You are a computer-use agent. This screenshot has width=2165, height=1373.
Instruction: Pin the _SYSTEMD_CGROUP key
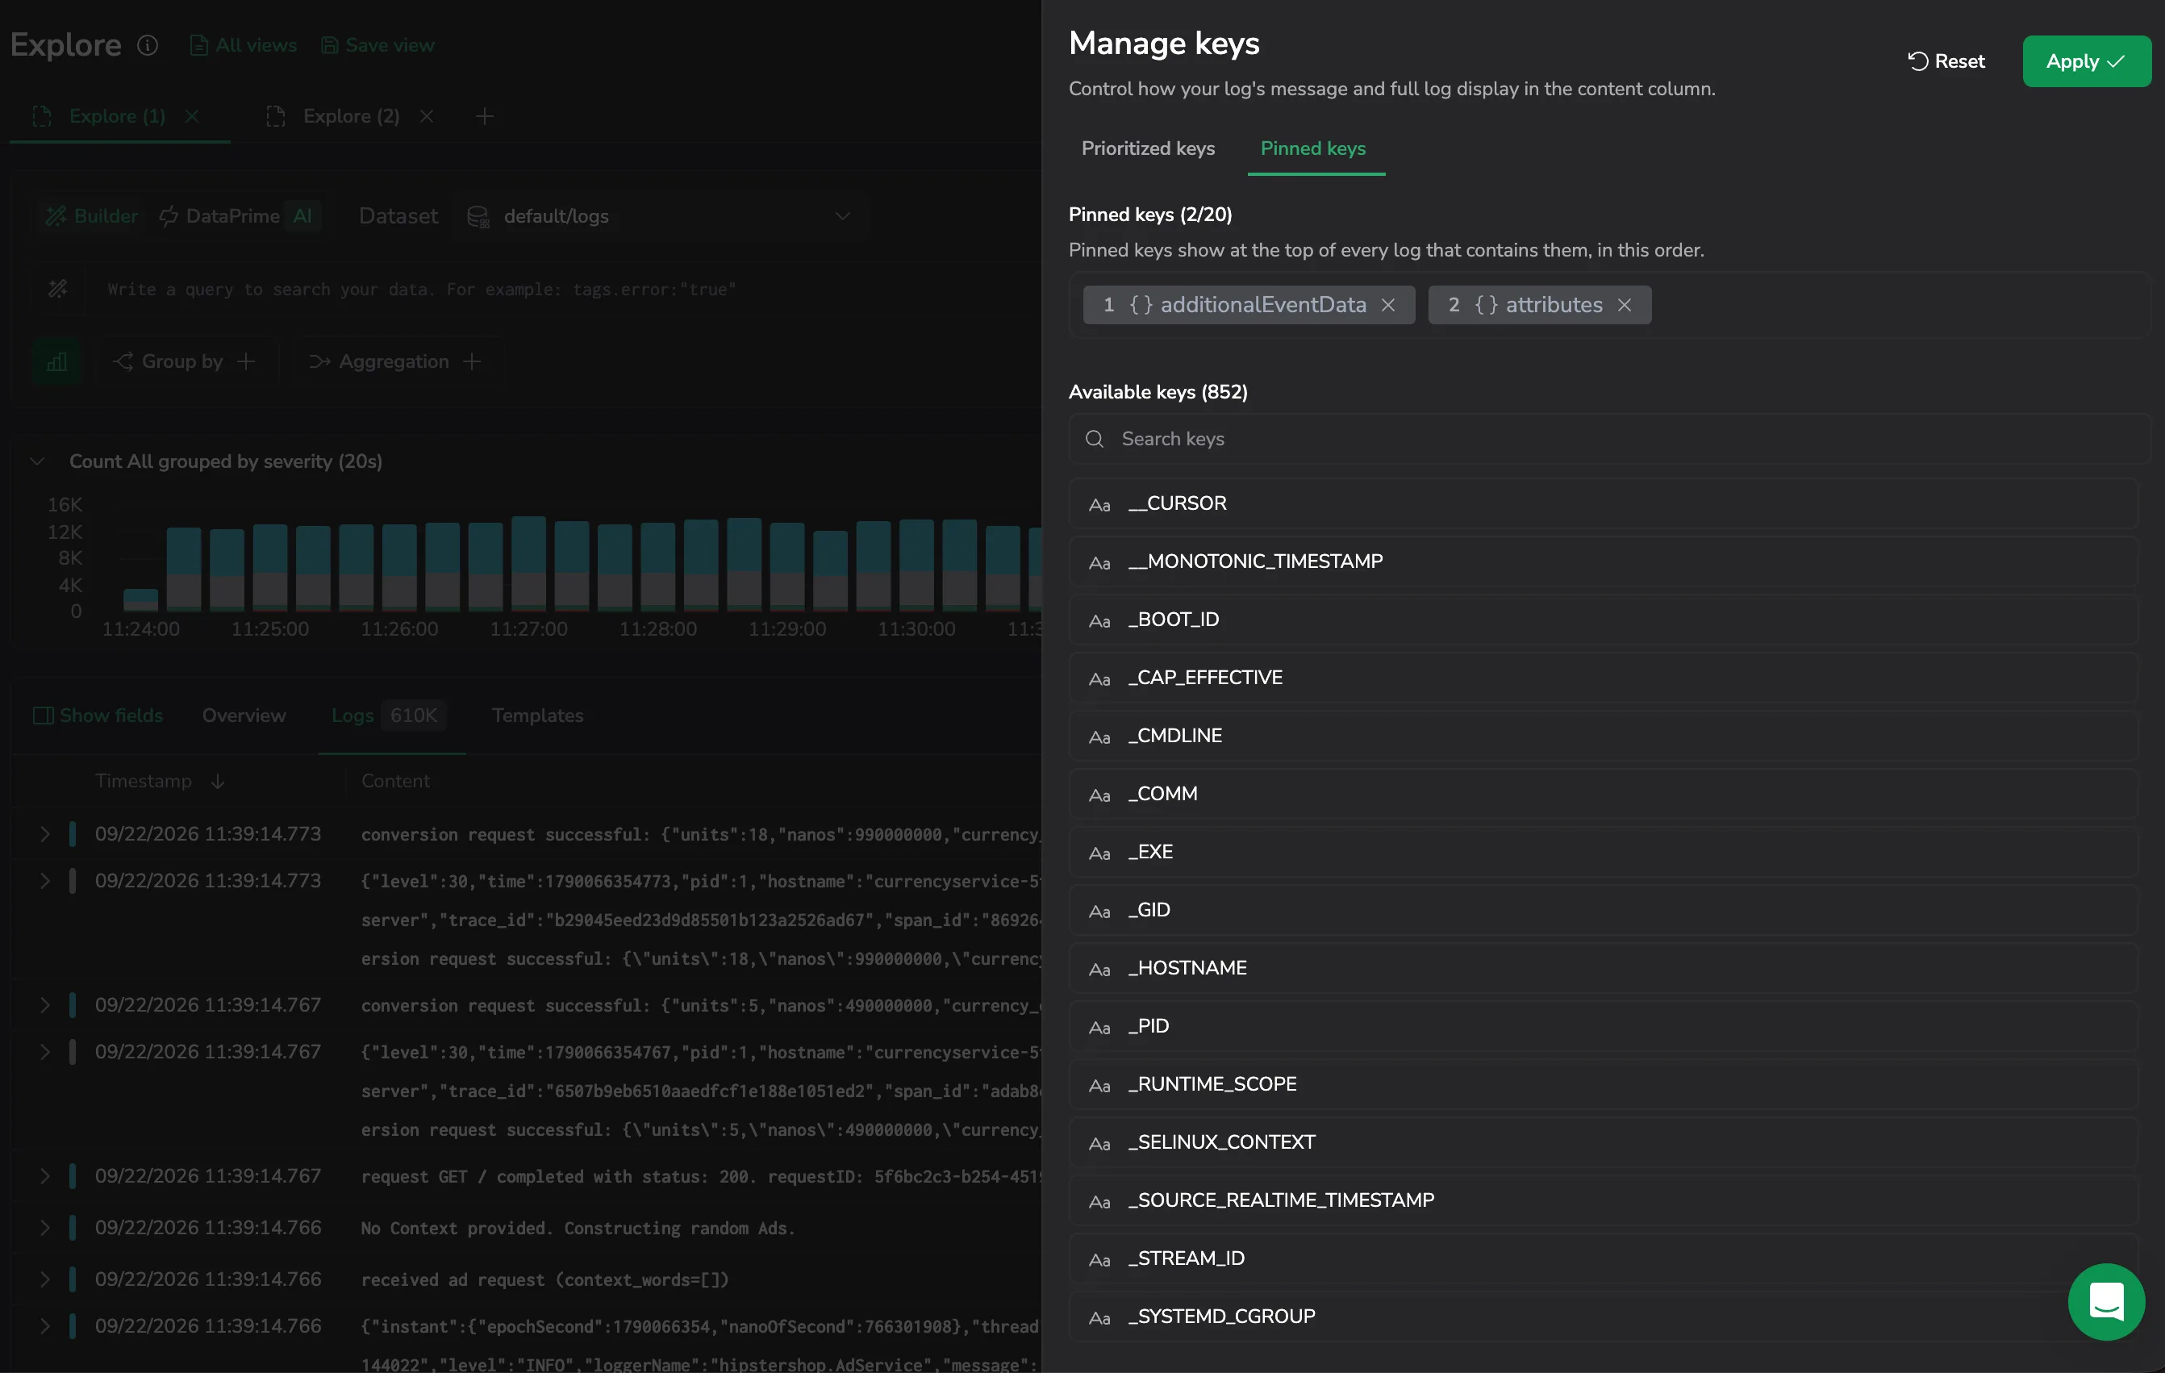[x=1603, y=1317]
